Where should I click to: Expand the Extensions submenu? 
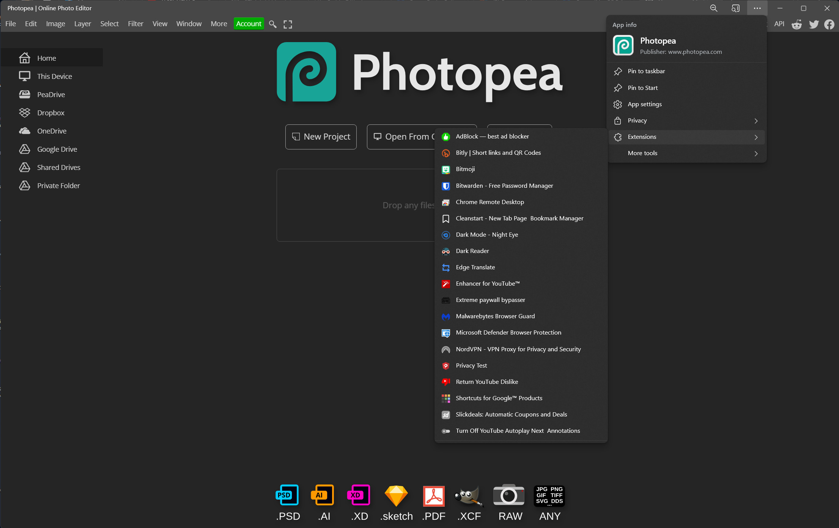coord(687,137)
